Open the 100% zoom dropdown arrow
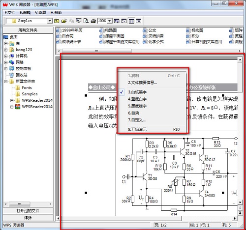This screenshot has width=246, height=230. tap(110, 21)
